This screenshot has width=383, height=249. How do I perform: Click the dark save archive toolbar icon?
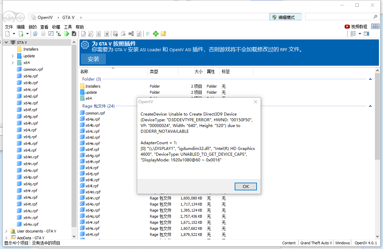[74, 34]
